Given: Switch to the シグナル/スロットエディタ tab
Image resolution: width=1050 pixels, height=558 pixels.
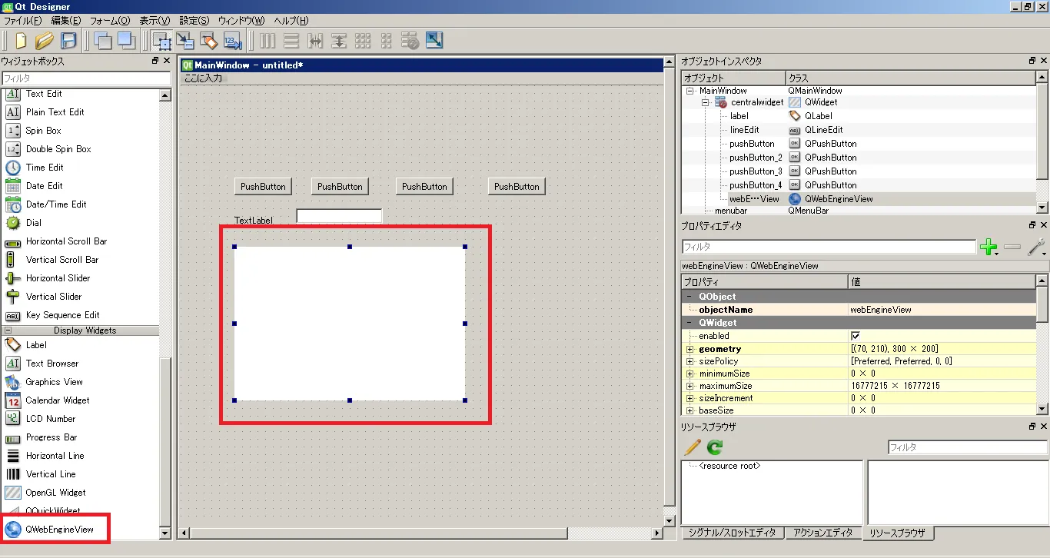Looking at the screenshot, I should point(732,533).
